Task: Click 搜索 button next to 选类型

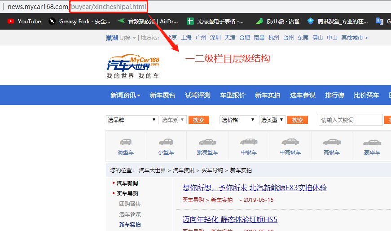Action: [298, 120]
